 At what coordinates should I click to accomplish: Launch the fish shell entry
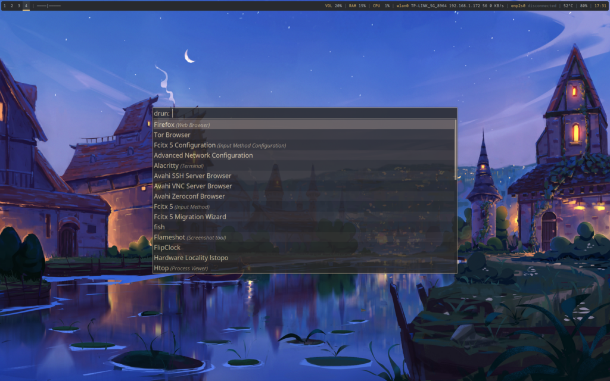click(x=159, y=227)
